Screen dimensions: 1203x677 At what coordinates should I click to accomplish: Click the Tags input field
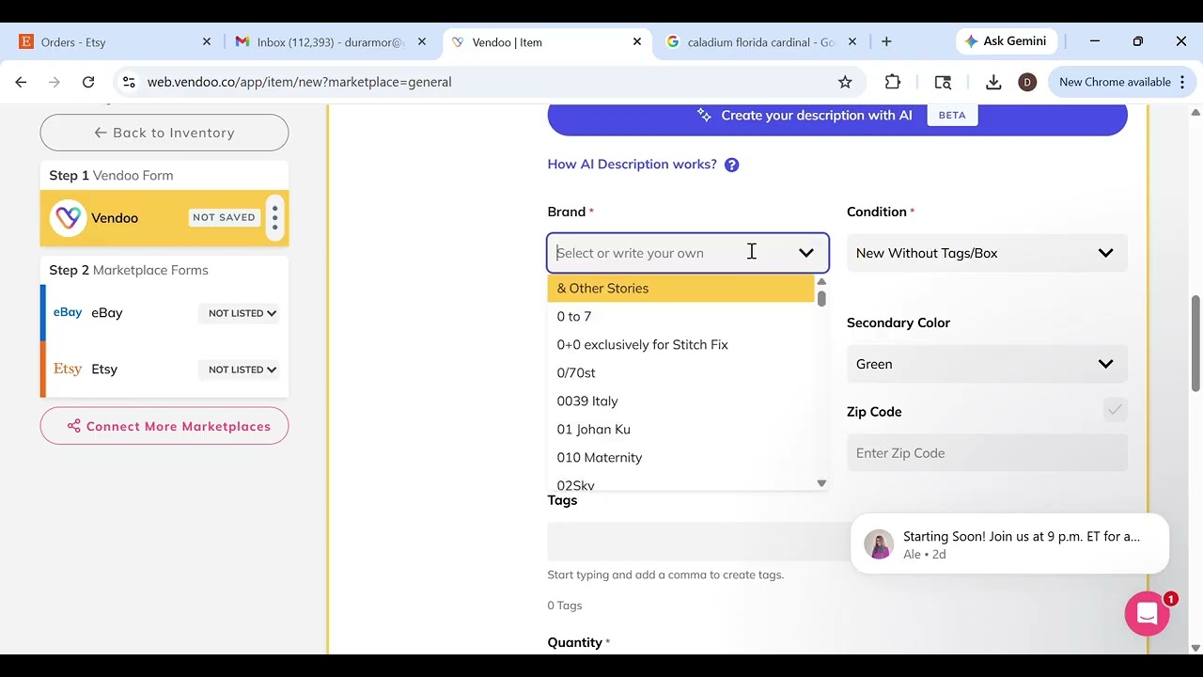click(698, 542)
